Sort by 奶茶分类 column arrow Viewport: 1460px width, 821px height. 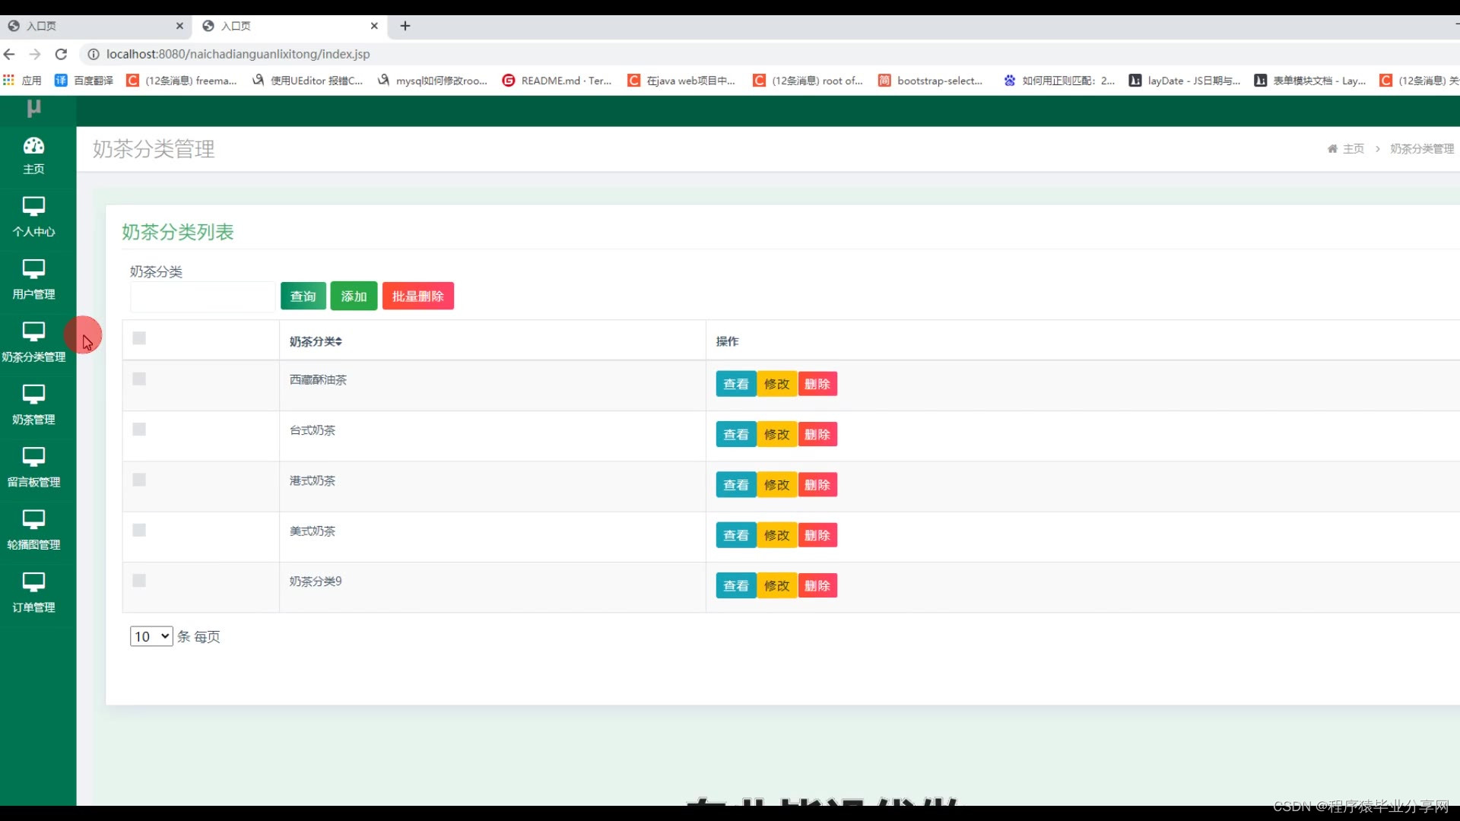[338, 341]
